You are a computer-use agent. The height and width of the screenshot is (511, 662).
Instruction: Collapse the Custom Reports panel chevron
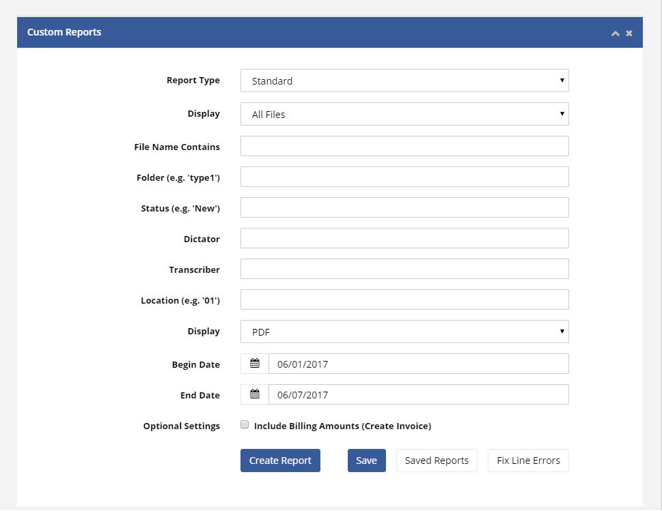615,33
